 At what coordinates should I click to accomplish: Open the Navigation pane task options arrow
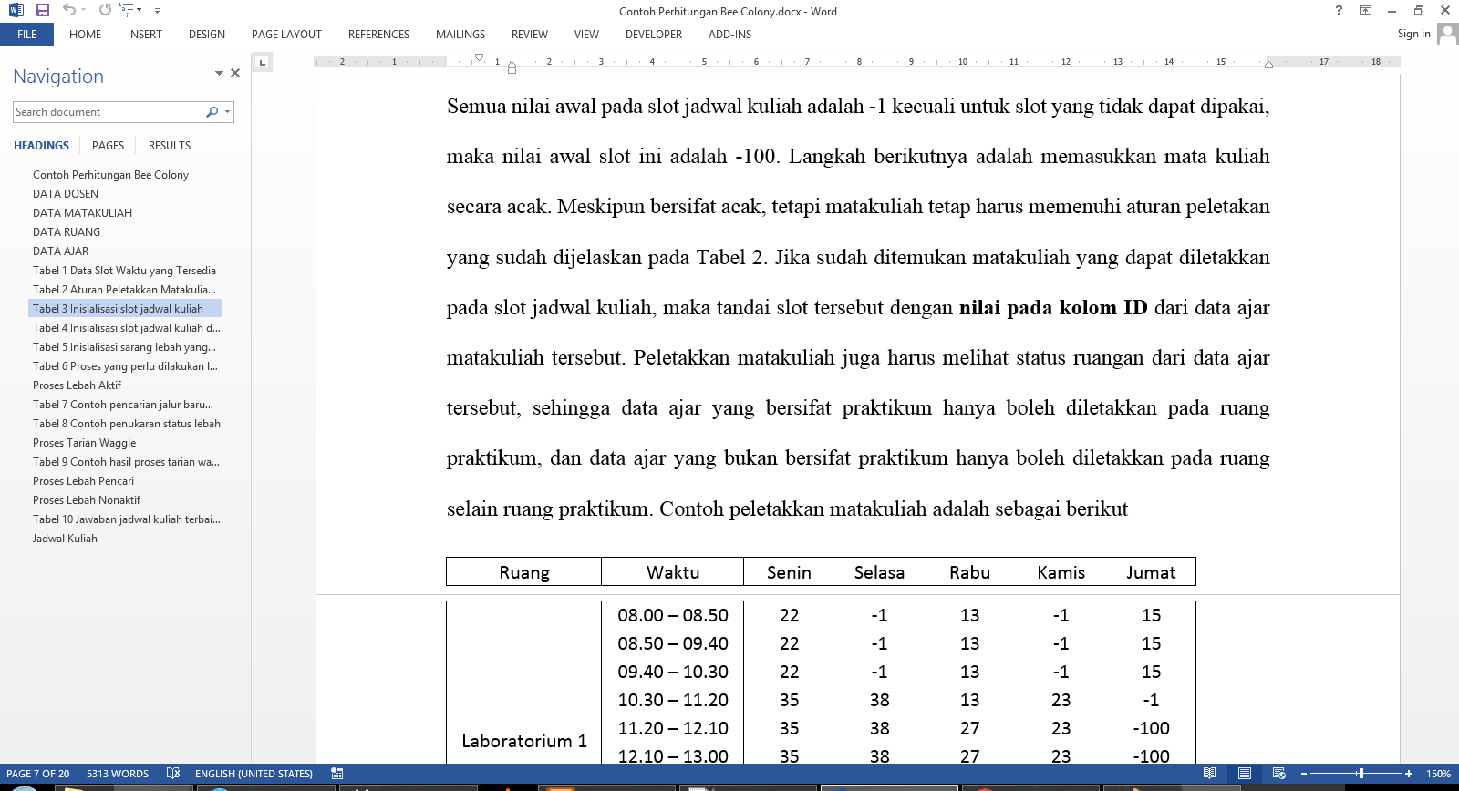(x=219, y=73)
